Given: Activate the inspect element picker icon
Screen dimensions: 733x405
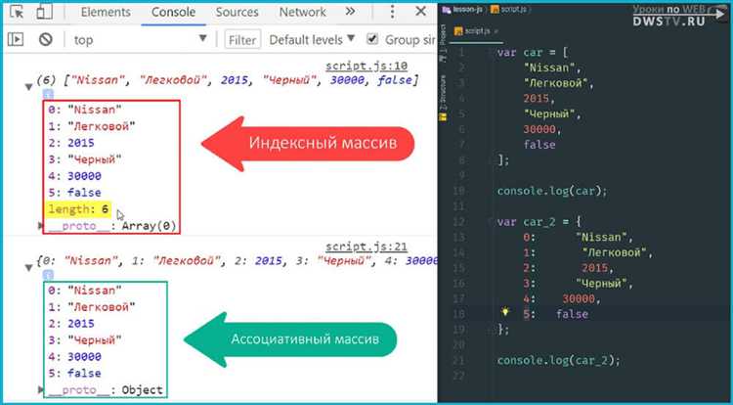Looking at the screenshot, I should (17, 12).
